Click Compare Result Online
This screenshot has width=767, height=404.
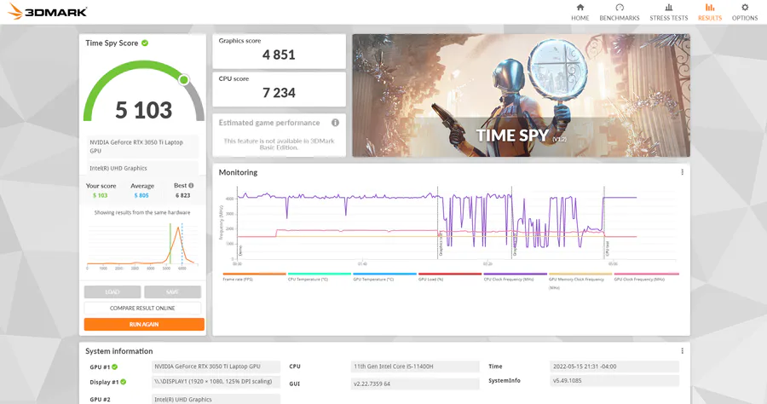tap(142, 309)
